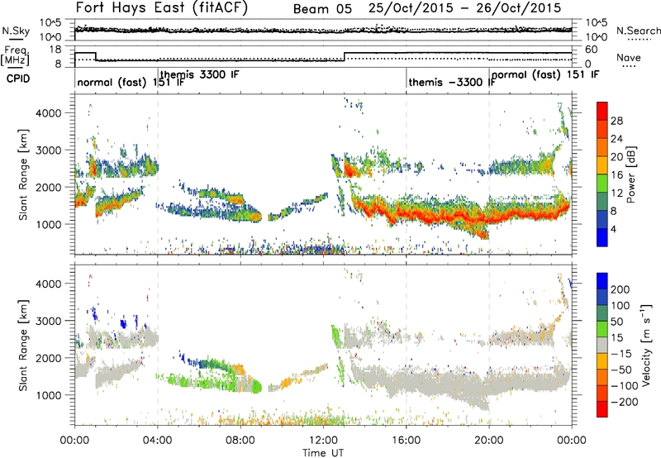Viewport: 661px width, 458px height.
Task: Click the 'themis 3300 IF' CPID label
Action: coord(200,74)
